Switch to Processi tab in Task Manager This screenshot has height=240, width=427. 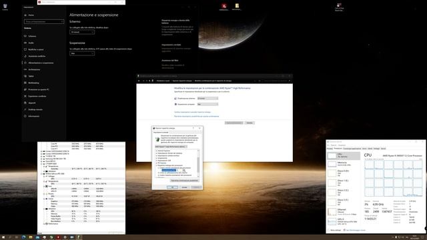point(330,149)
